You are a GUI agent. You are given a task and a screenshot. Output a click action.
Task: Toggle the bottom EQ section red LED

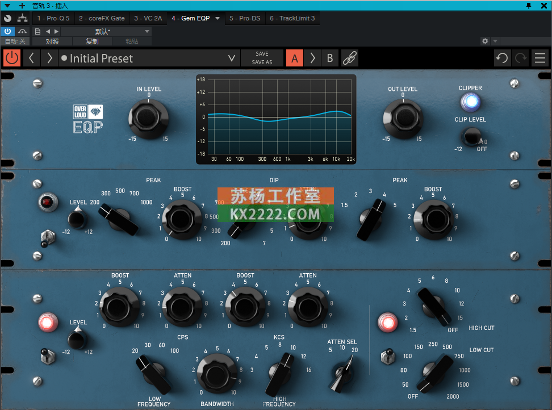(x=48, y=323)
